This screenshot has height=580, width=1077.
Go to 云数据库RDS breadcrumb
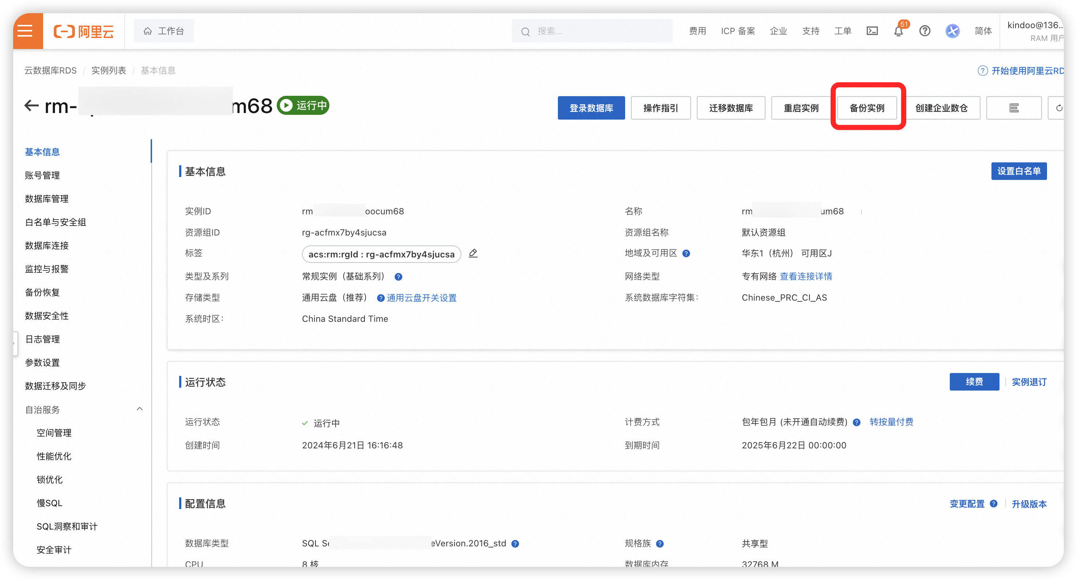[x=50, y=70]
